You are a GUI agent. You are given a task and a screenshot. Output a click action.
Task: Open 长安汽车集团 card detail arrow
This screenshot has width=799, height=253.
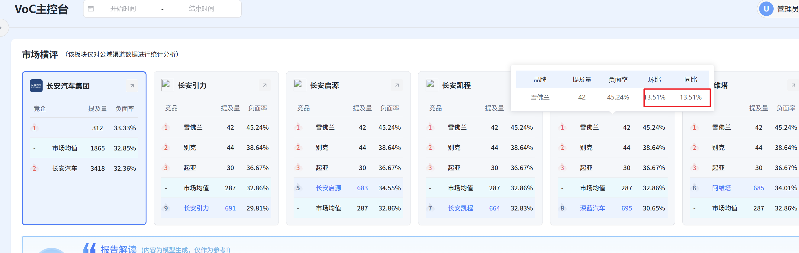click(x=132, y=86)
